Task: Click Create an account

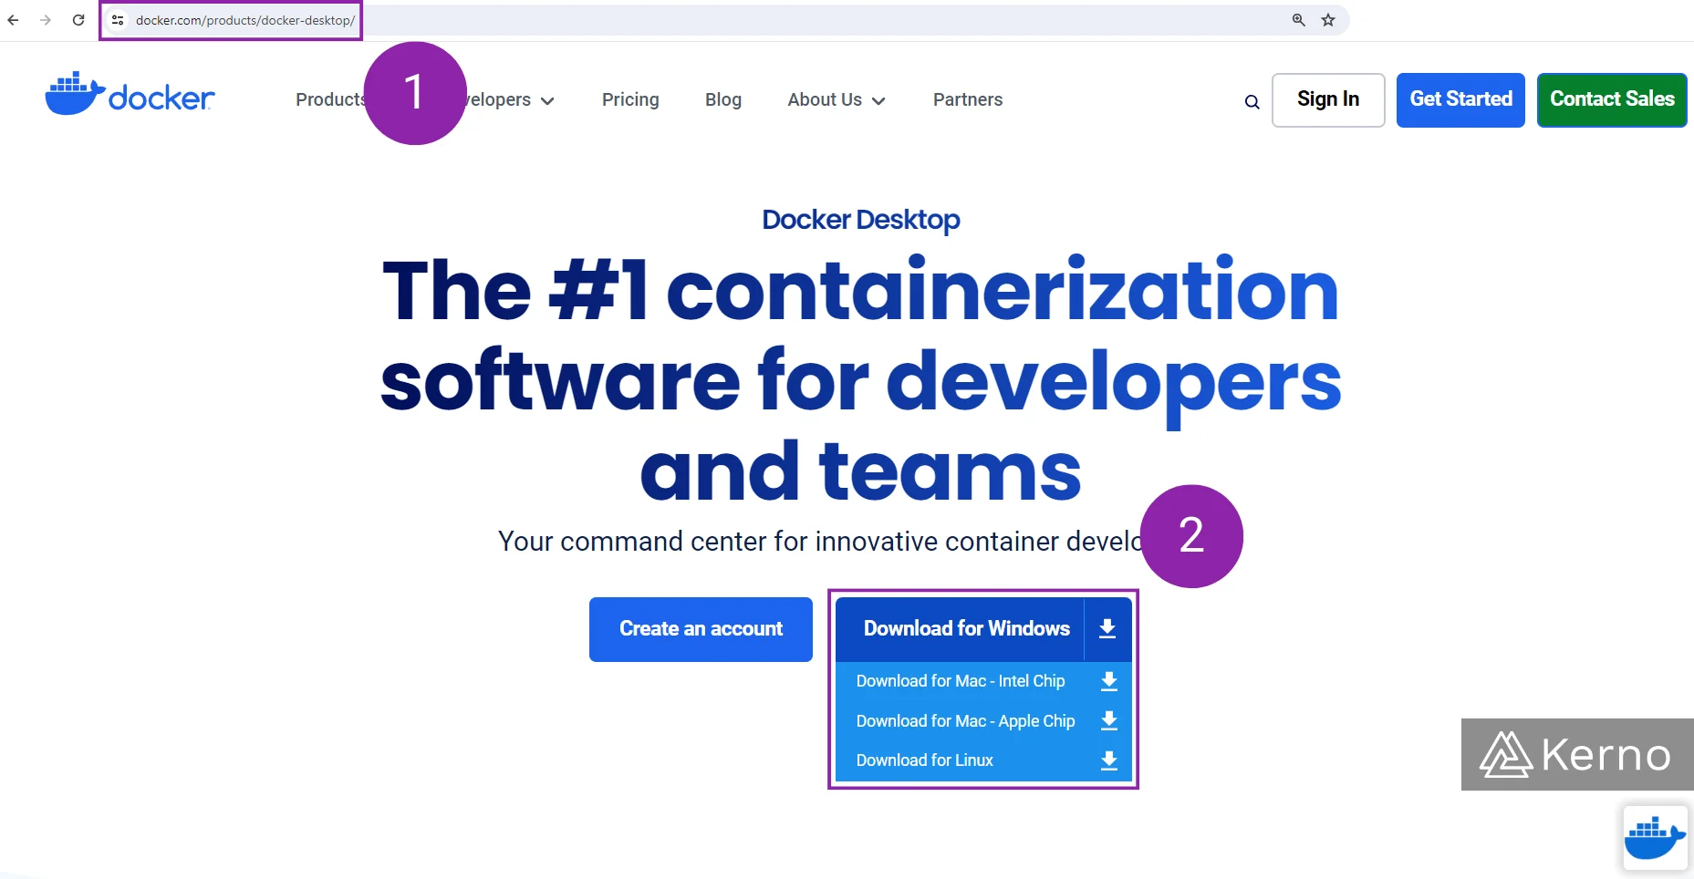Action: coord(700,628)
